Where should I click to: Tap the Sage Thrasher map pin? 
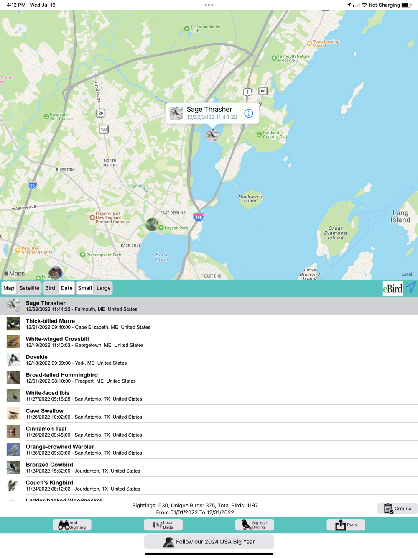[x=212, y=135]
